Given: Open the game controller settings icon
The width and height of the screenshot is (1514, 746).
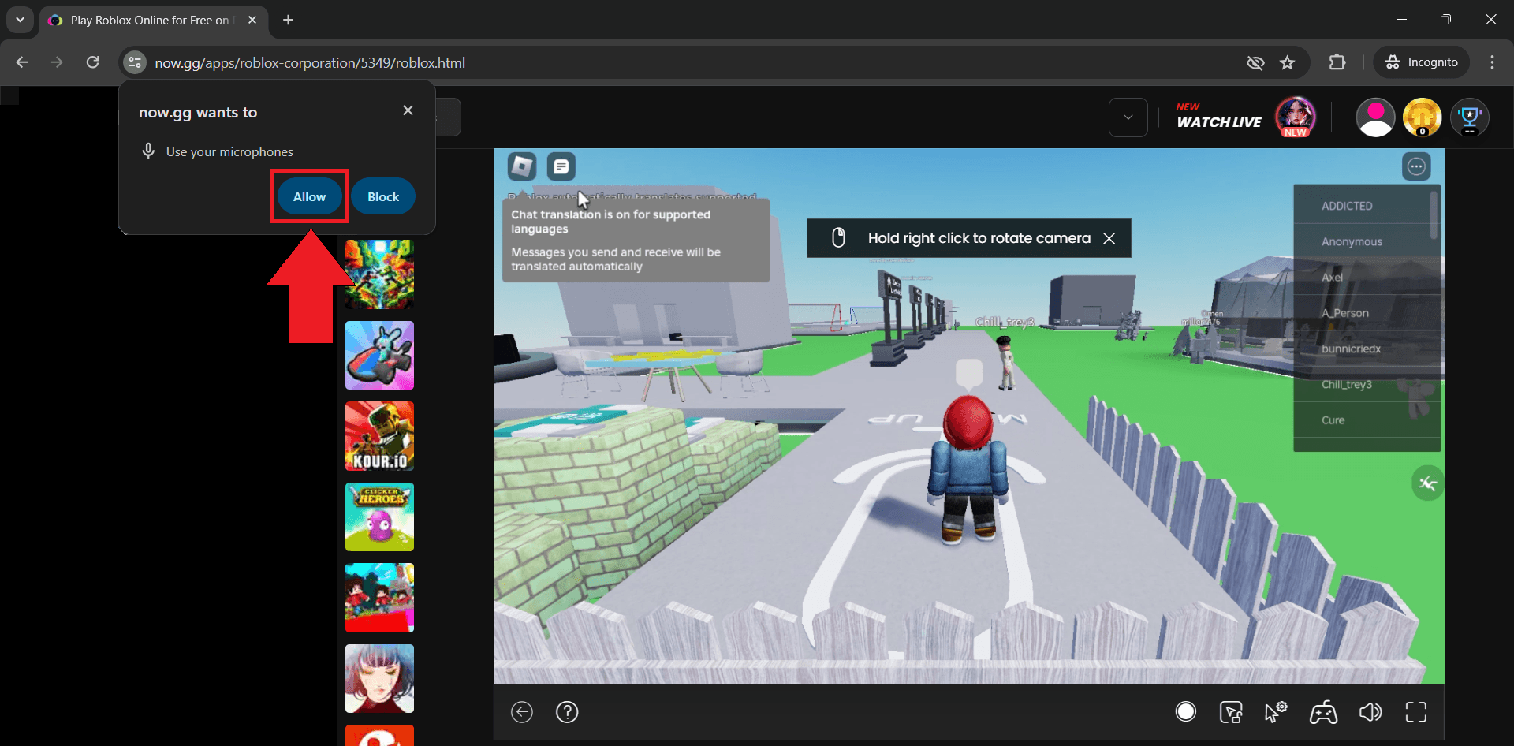Looking at the screenshot, I should pos(1323,713).
